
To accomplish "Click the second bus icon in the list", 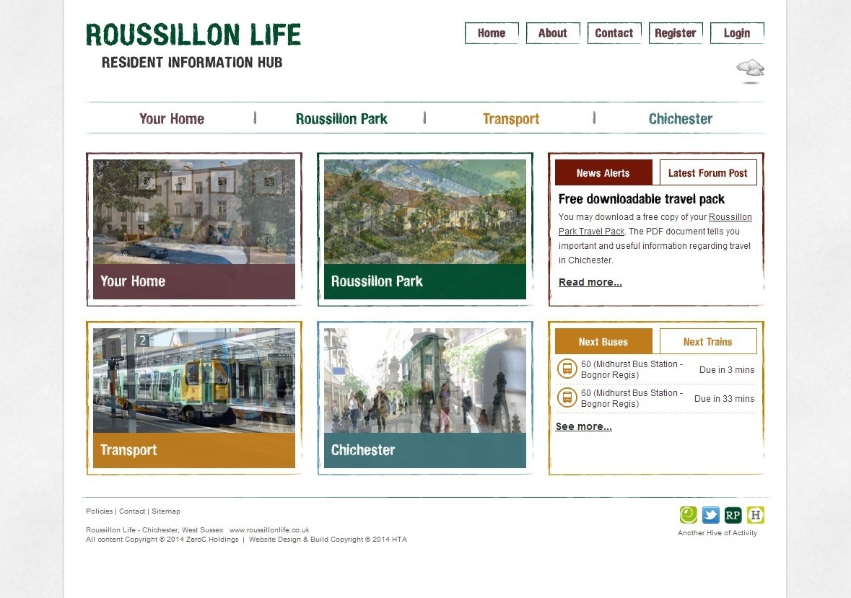I will coord(567,397).
